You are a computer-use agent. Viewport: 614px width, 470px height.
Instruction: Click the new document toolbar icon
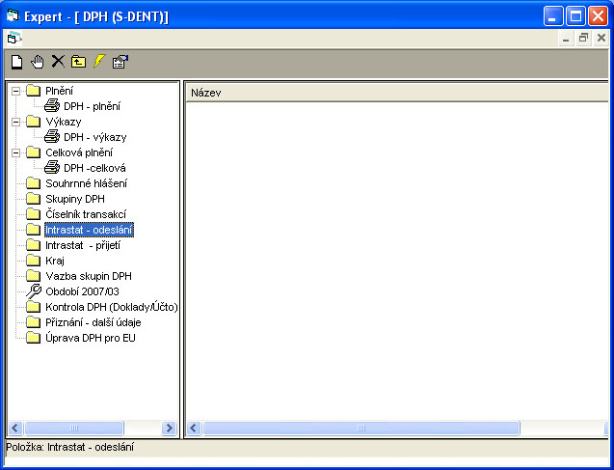(x=16, y=62)
